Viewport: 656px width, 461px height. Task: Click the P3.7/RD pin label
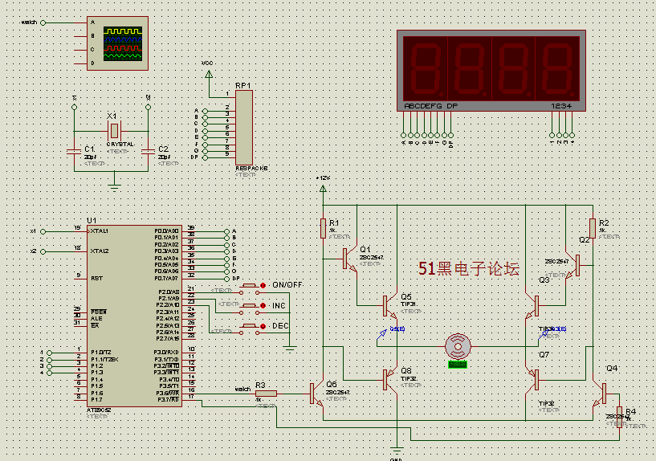[168, 400]
